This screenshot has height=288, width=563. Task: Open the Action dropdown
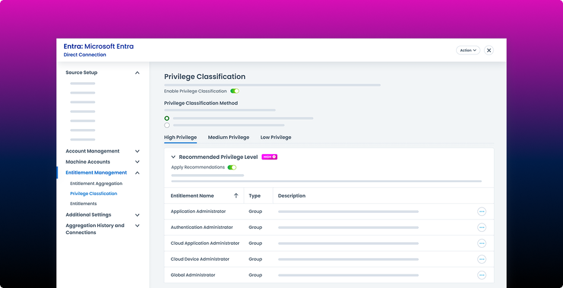pos(468,50)
